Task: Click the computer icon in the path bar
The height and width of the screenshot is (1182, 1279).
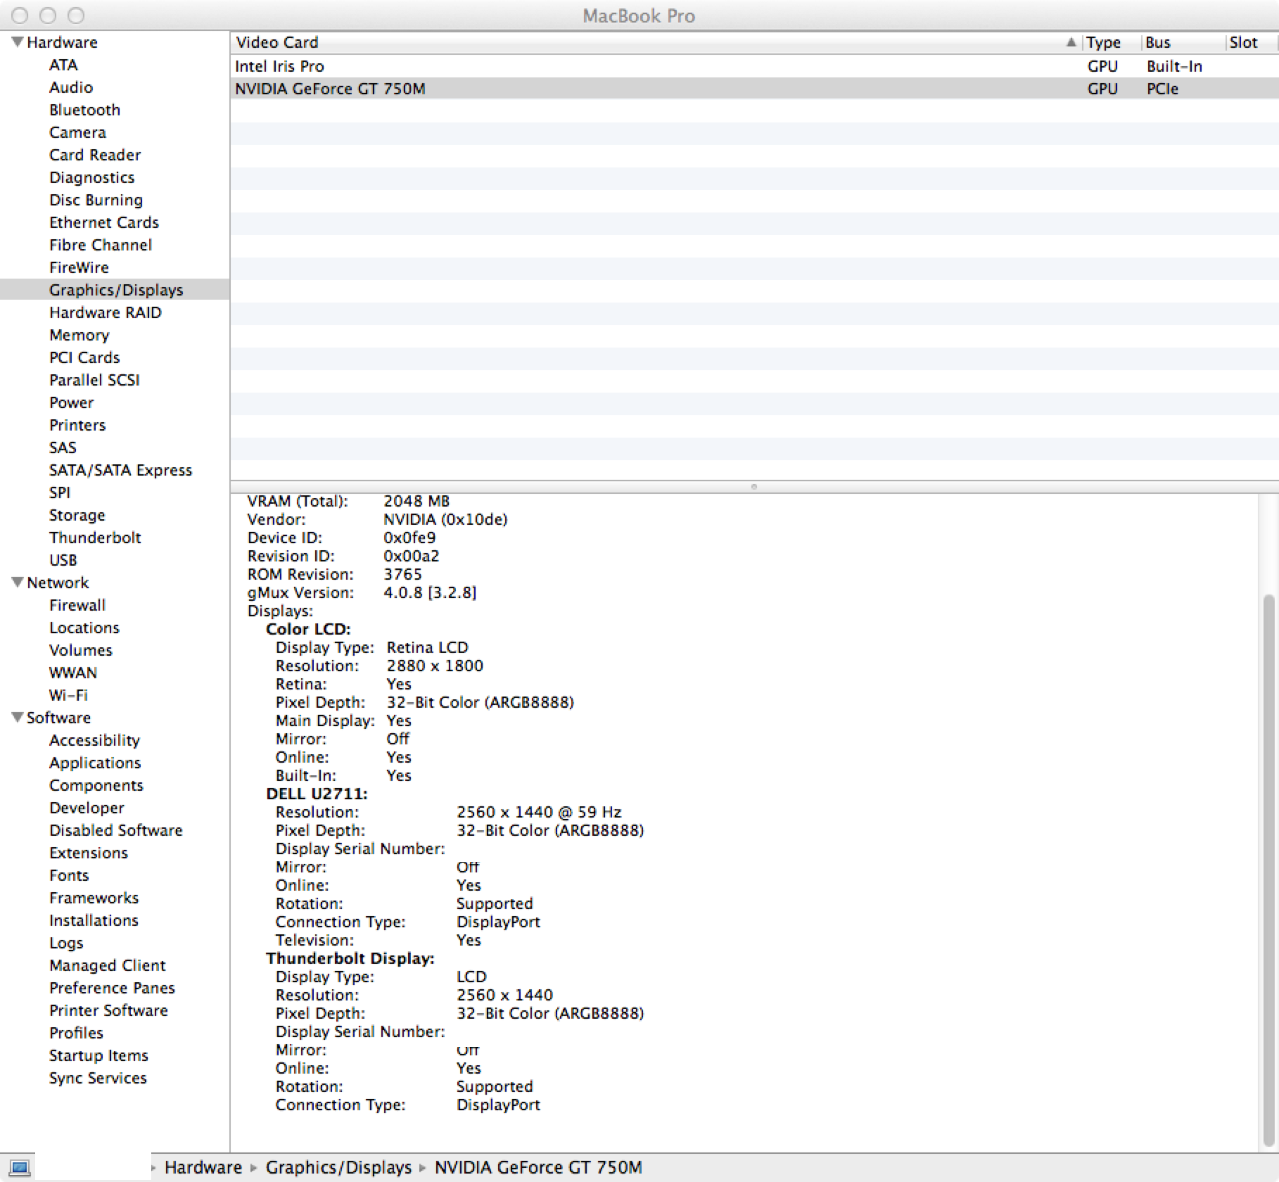Action: click(x=20, y=1168)
